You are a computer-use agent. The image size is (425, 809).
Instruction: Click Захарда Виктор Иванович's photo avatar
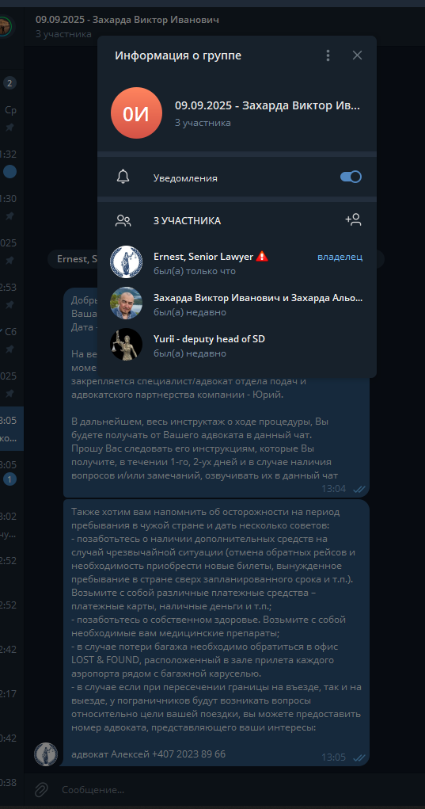tap(126, 303)
